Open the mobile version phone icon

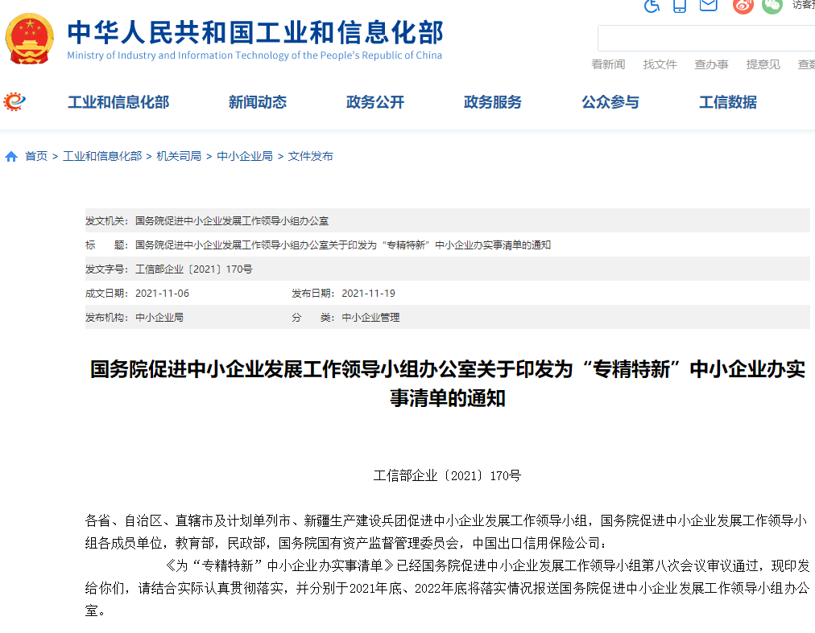(680, 6)
